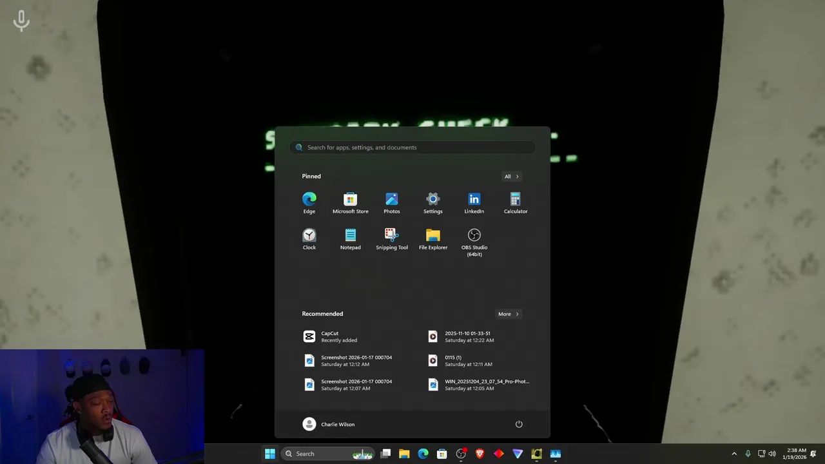The width and height of the screenshot is (825, 464).
Task: Open the Clock app
Action: click(x=309, y=239)
